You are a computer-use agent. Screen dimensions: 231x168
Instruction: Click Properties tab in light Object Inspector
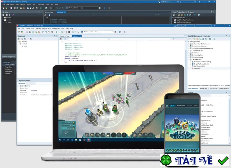22,83
